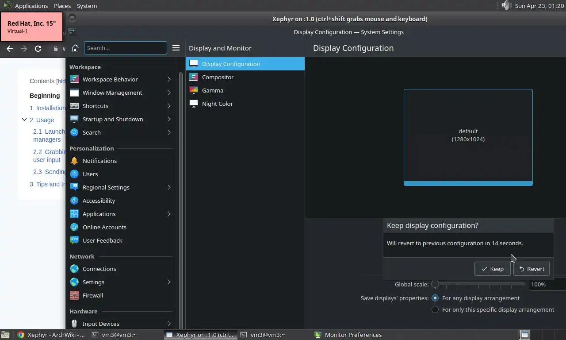Open the hamburger menu beside search field
The image size is (566, 340).
point(176,48)
